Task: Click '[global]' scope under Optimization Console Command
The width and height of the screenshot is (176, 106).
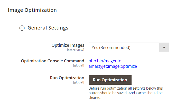Action: (x=79, y=65)
